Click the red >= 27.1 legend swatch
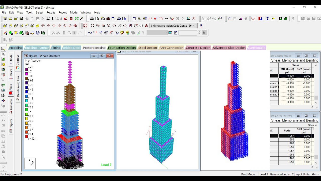Screen dimensions: 321x181 click(x=27, y=137)
